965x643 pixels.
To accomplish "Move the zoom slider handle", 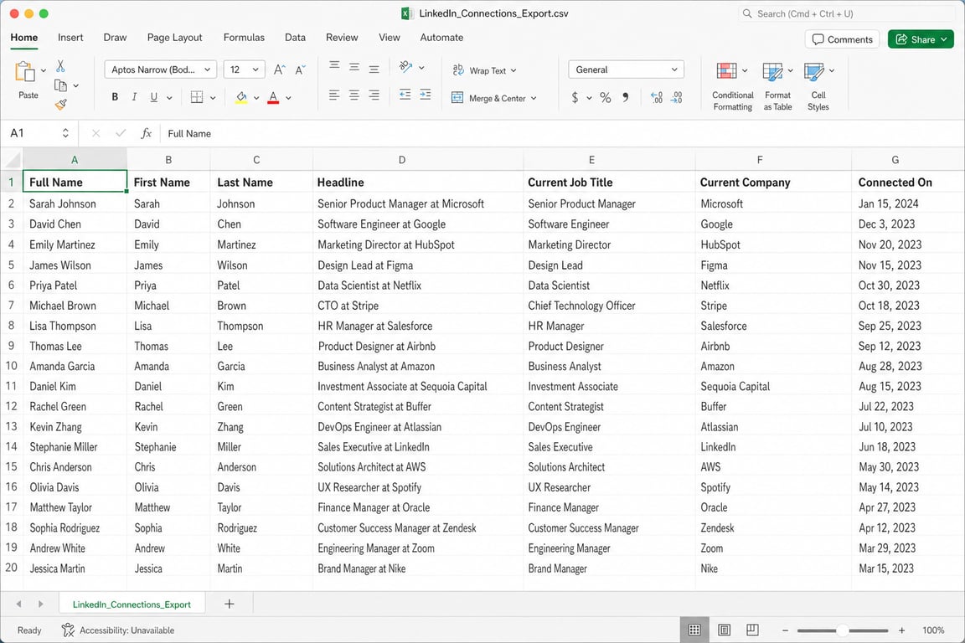I will pyautogui.click(x=842, y=630).
